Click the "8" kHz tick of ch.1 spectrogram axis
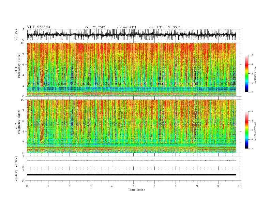This screenshot has width=270, height=209. (24, 54)
